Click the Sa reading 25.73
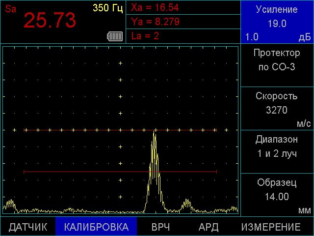Viewport: 314px width, 236px height. pyautogui.click(x=50, y=21)
